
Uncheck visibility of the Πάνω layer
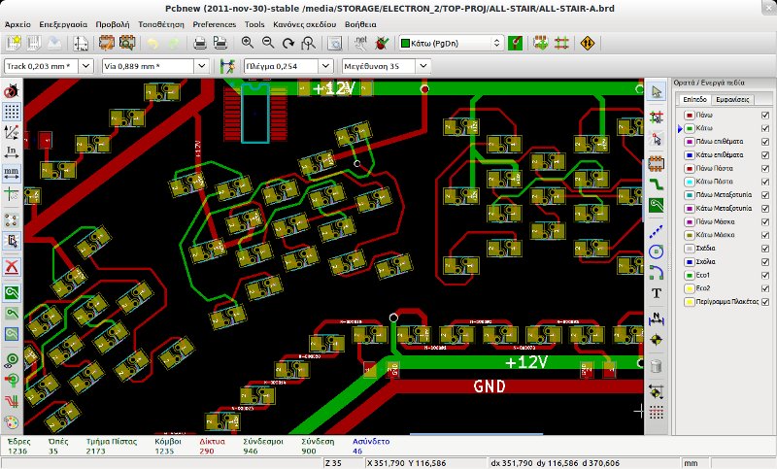tap(765, 114)
